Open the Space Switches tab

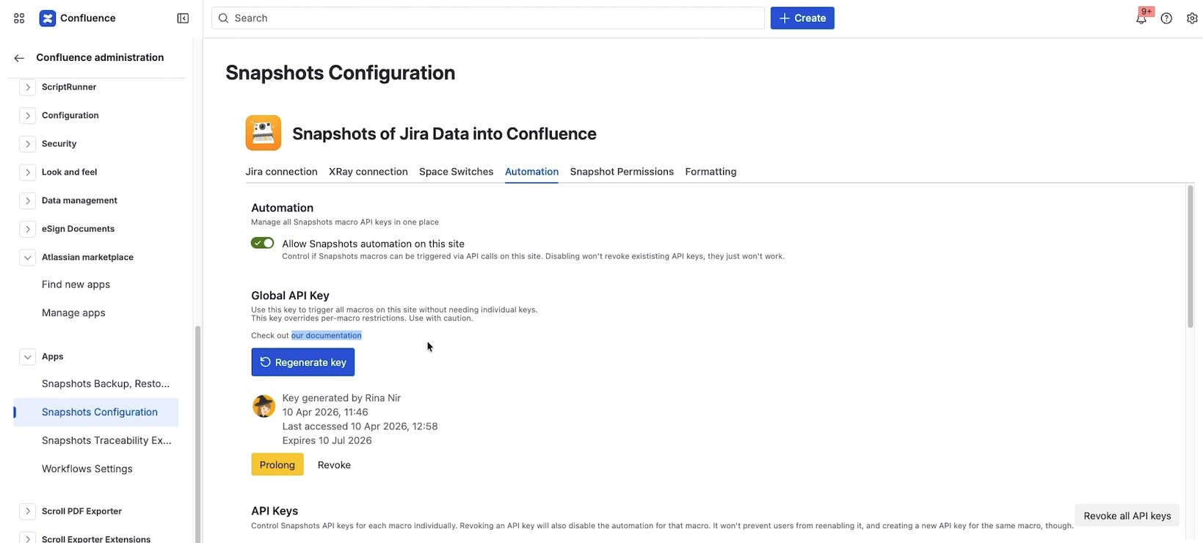point(456,172)
